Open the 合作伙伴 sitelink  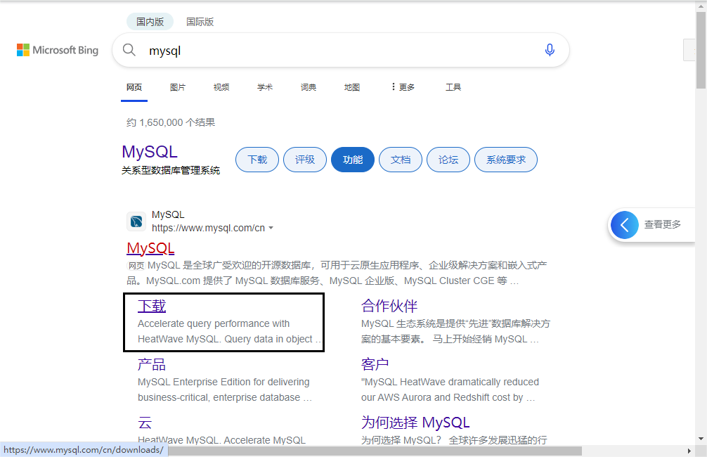pos(389,306)
